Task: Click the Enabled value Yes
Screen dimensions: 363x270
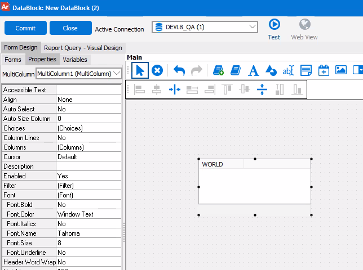Action: pyautogui.click(x=88, y=175)
